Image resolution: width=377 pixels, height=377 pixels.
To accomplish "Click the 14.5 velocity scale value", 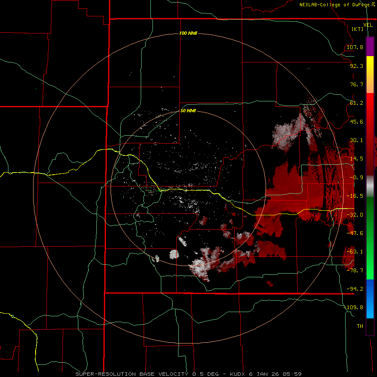I will coord(356,159).
